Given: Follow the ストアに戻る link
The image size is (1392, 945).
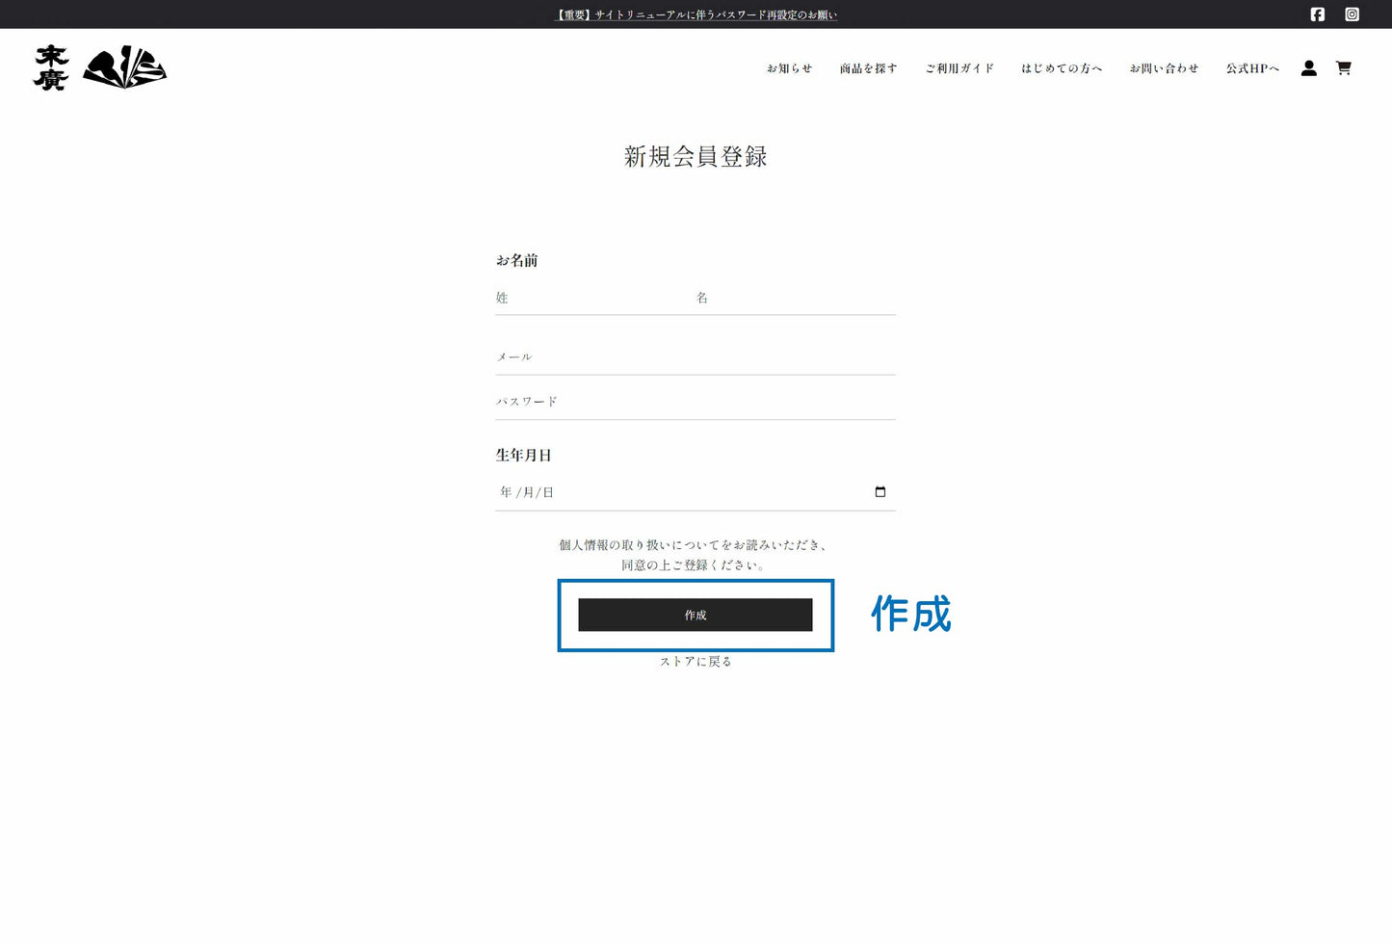Looking at the screenshot, I should (695, 662).
